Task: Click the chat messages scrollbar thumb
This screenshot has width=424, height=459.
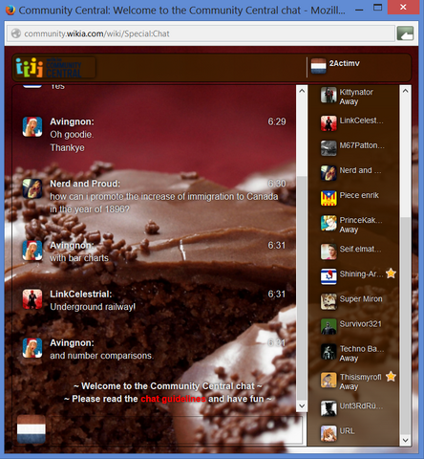Action: pos(302,288)
